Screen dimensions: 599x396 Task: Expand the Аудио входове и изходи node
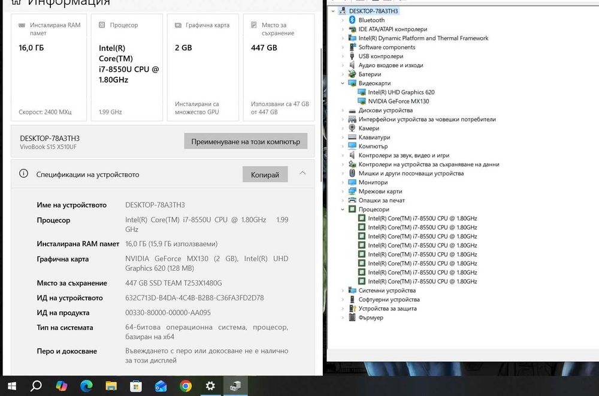click(x=343, y=65)
